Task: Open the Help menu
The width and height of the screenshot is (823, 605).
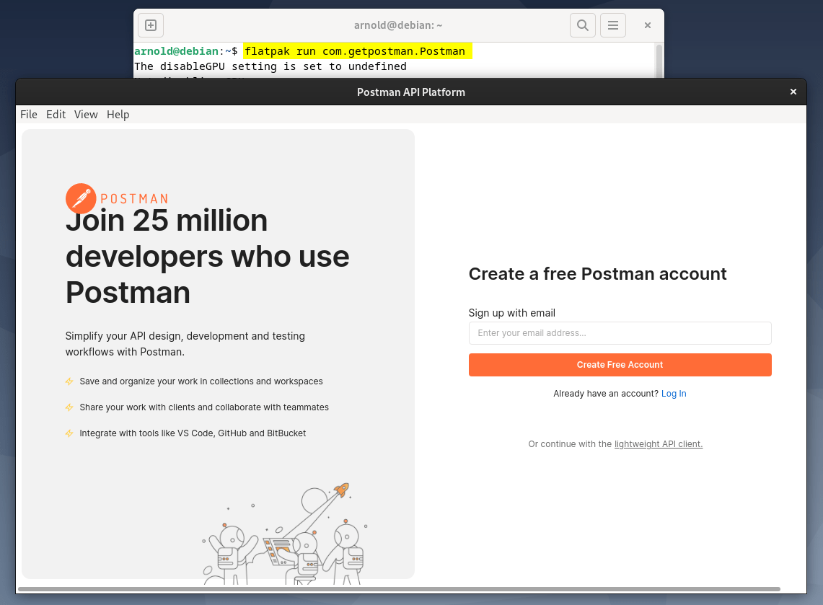Action: click(x=118, y=114)
